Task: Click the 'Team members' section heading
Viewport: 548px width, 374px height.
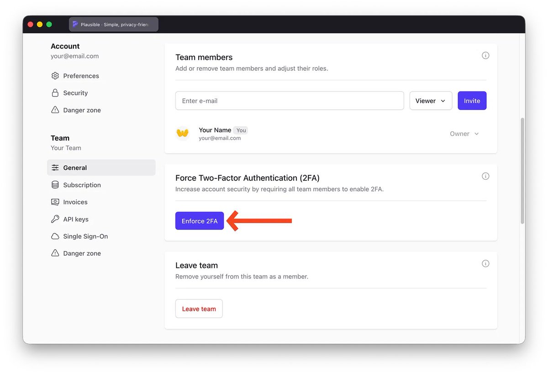Action: click(x=204, y=57)
